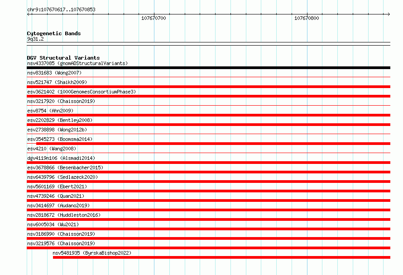This screenshot has height=275, width=403.
Task: Open variant nsv521747 (Shaikh2009)
Action: [57, 82]
